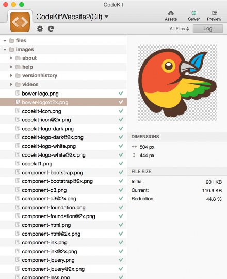The width and height of the screenshot is (227, 279).
Task: Open the All Files filter dropdown
Action: point(179,29)
